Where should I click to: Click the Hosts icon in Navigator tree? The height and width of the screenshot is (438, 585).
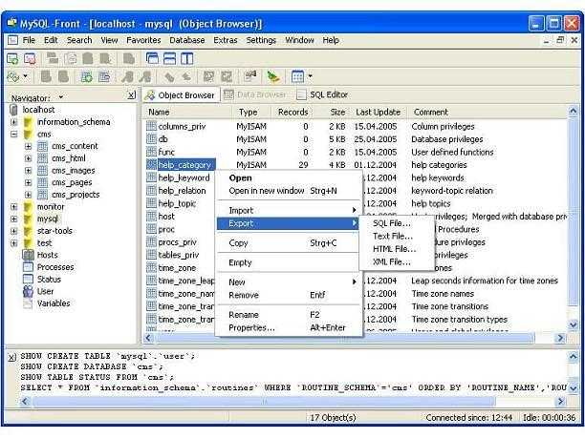[x=29, y=255]
